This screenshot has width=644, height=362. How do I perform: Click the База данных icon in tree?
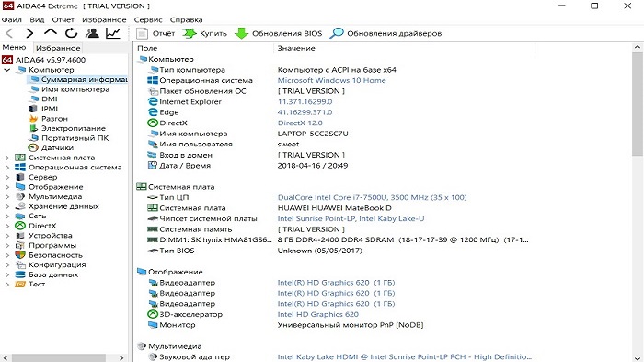tap(19, 274)
